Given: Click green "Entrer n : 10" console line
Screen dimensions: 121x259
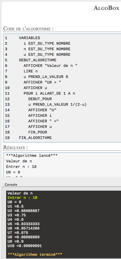Looking at the screenshot, I should [x=23, y=198].
